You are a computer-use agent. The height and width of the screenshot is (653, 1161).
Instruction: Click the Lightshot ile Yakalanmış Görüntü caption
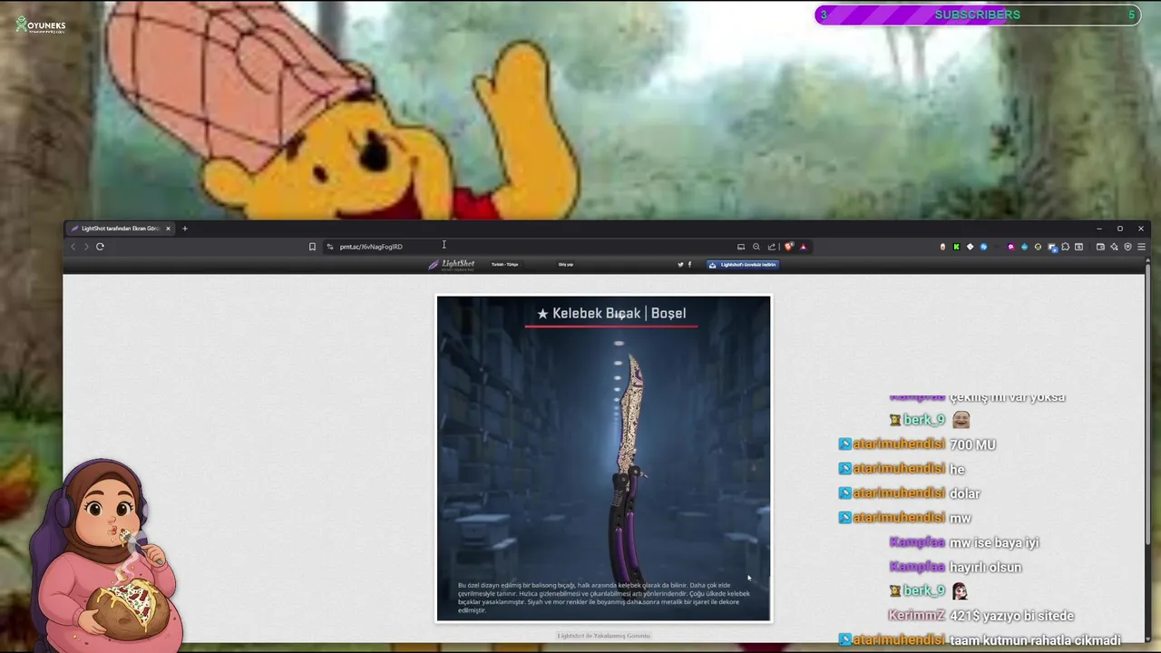click(x=604, y=636)
